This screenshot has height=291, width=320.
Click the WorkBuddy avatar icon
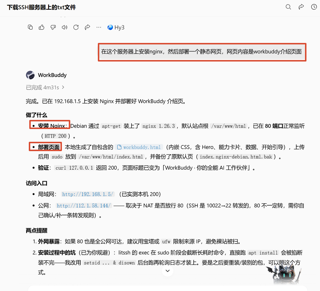(x=30, y=75)
